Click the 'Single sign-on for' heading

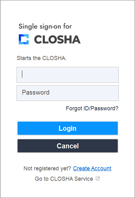point(45,27)
